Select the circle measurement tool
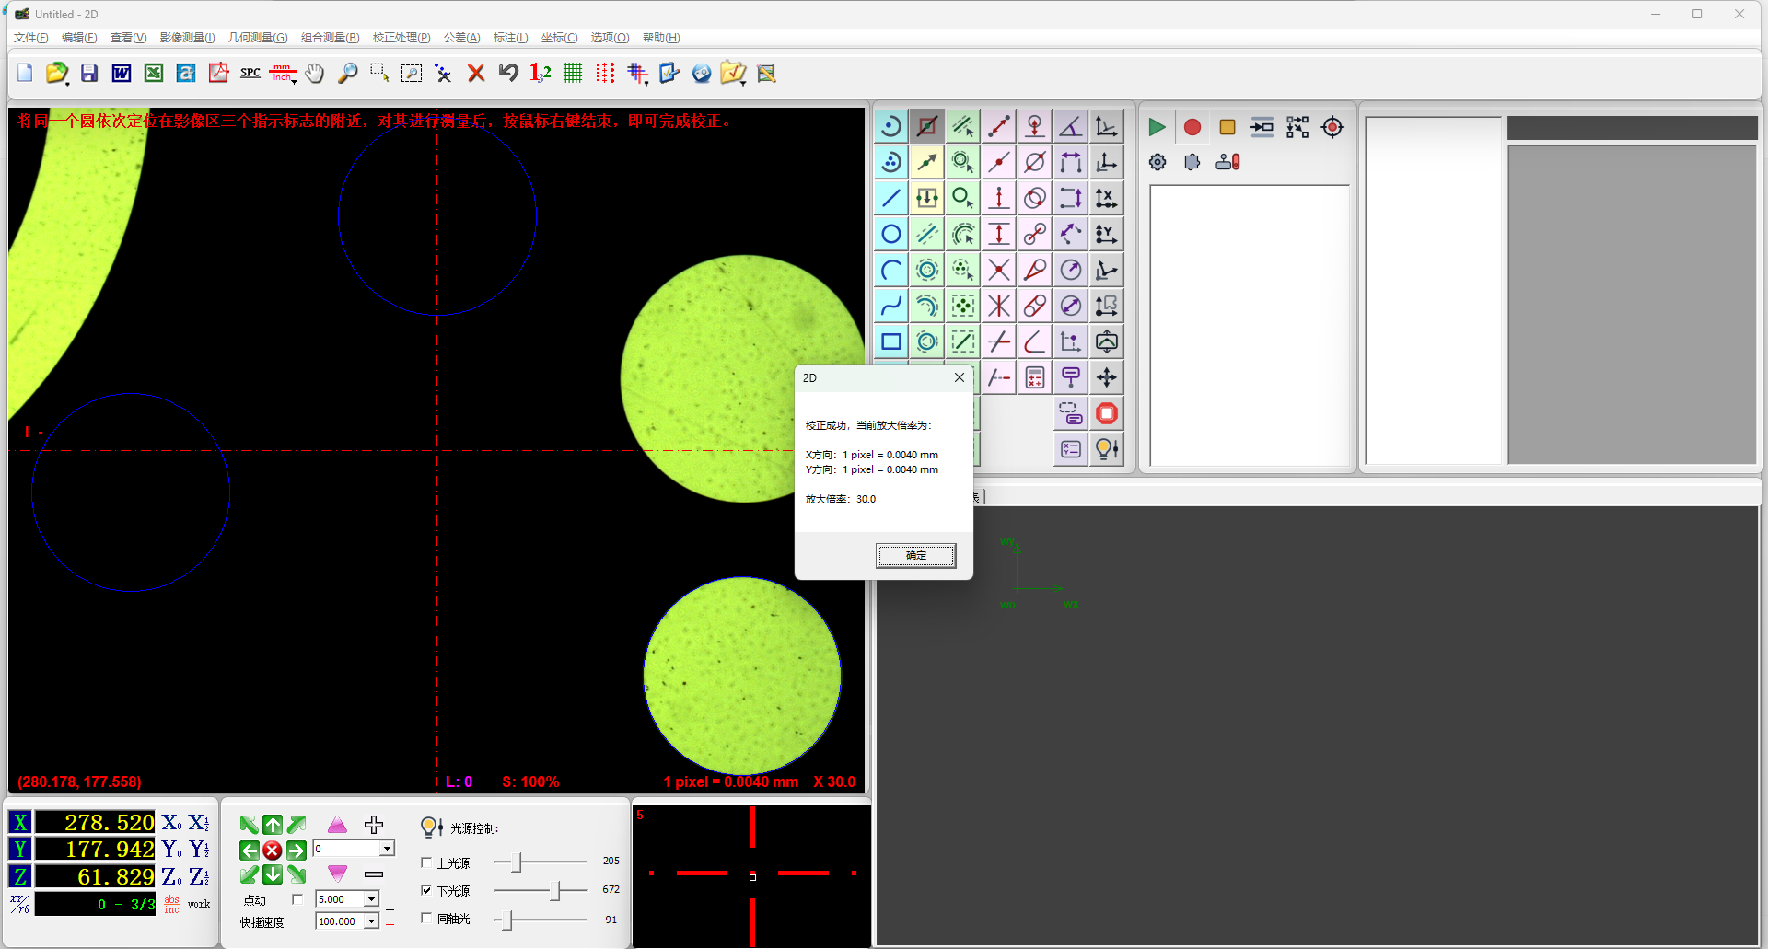Screen dimensions: 1768x949 [891, 234]
